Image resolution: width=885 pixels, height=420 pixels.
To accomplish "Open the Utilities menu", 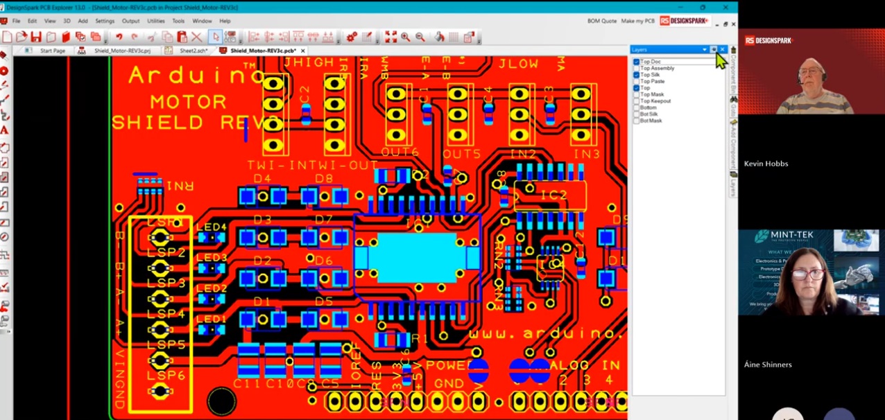I will [156, 21].
